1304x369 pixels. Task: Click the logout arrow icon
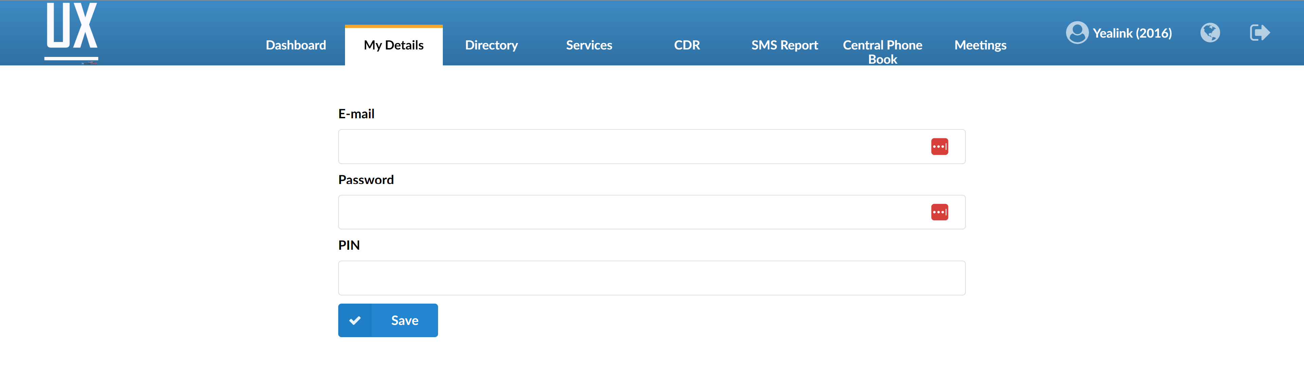click(x=1260, y=33)
